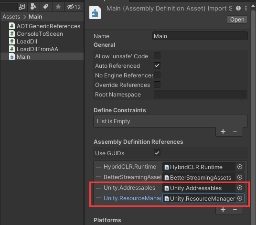Click the large assembly definition asset icon
This screenshot has width=256, height=225.
click(x=95, y=12)
